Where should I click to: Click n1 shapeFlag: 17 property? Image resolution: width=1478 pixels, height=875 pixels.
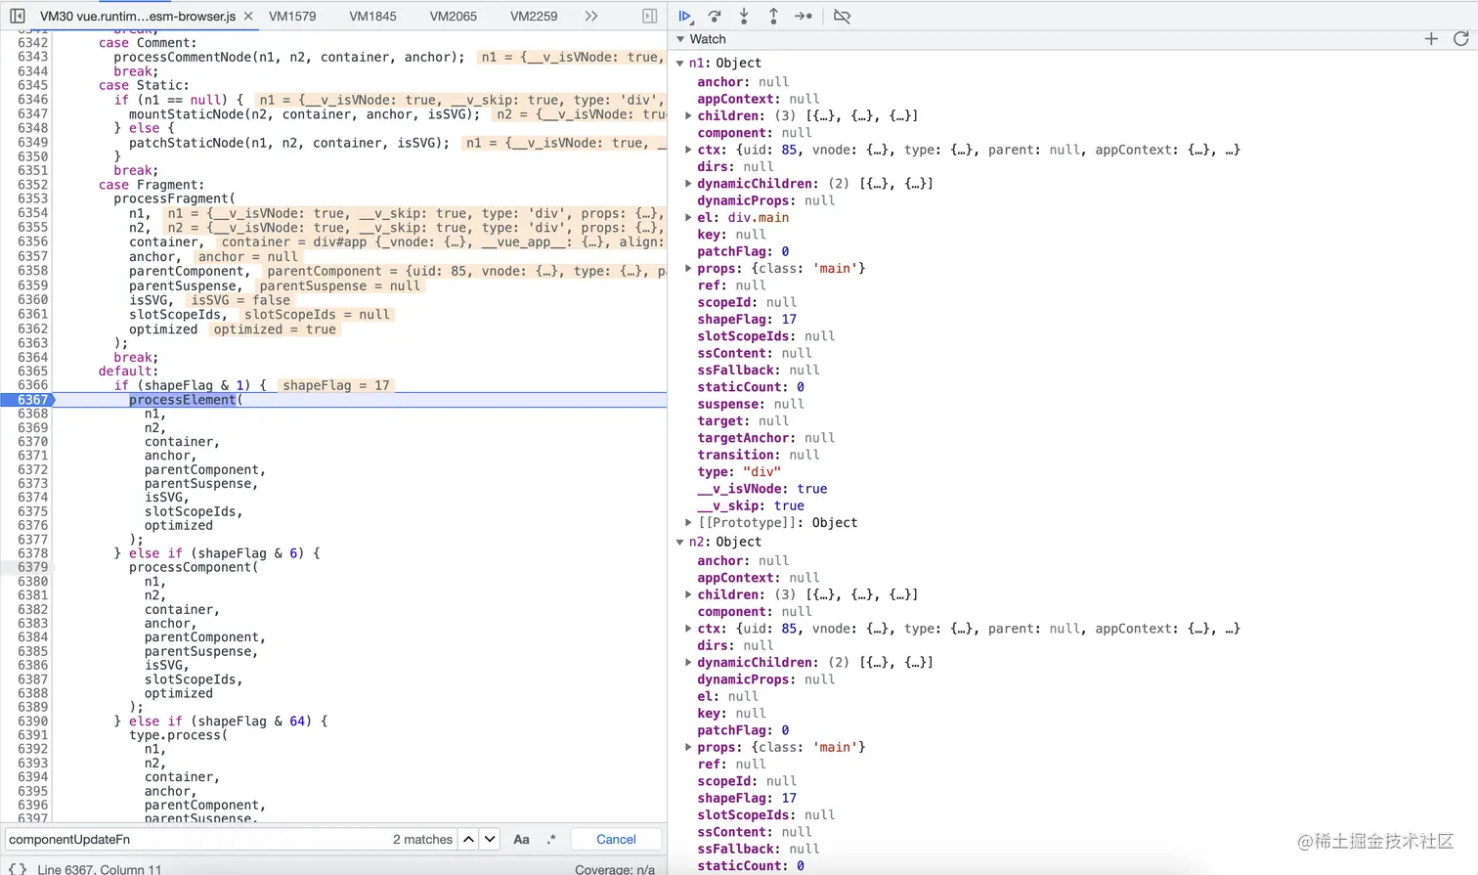point(747,319)
